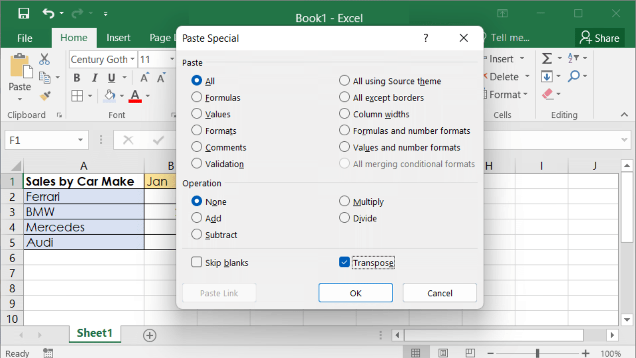Open the font color dropdown arrow
Viewport: 636px width, 358px height.
point(148,95)
